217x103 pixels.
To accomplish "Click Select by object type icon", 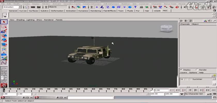I will (79, 7).
